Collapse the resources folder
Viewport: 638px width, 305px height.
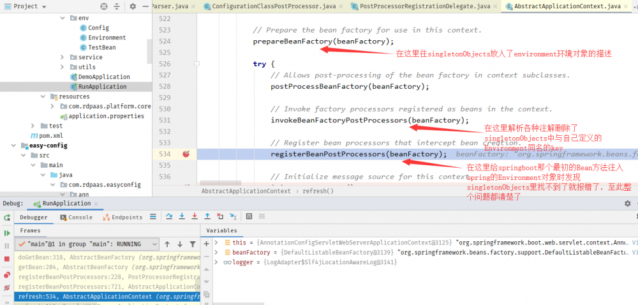[43, 96]
